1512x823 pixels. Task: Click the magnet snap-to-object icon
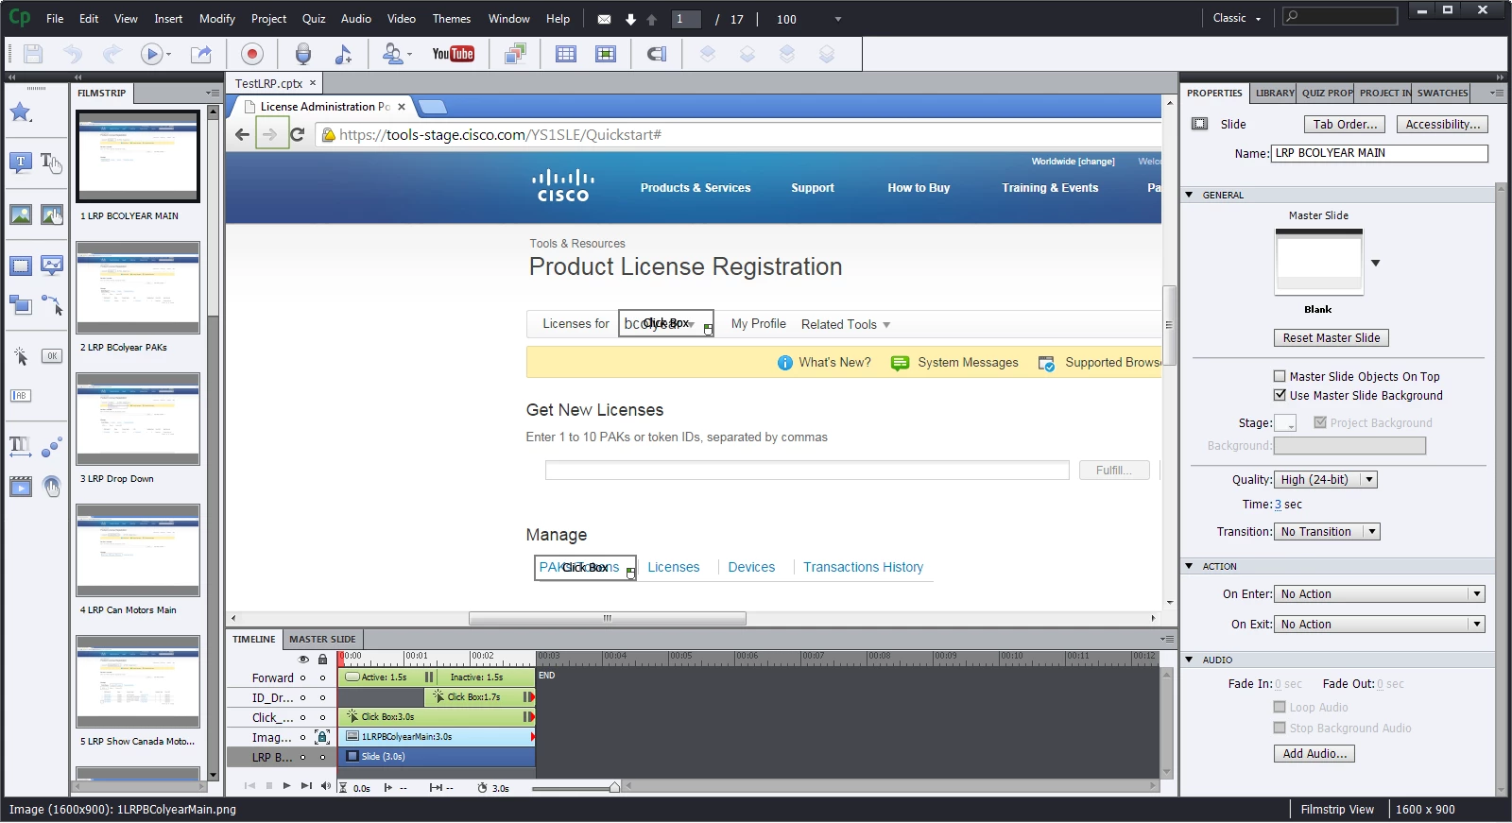[657, 55]
